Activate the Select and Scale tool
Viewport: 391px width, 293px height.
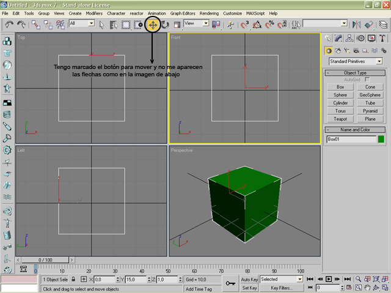click(x=177, y=24)
